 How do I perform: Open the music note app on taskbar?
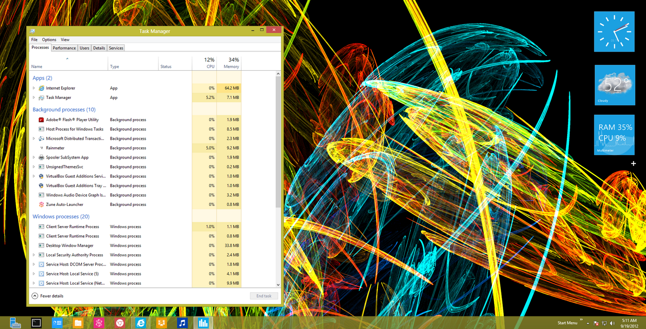pyautogui.click(x=182, y=323)
